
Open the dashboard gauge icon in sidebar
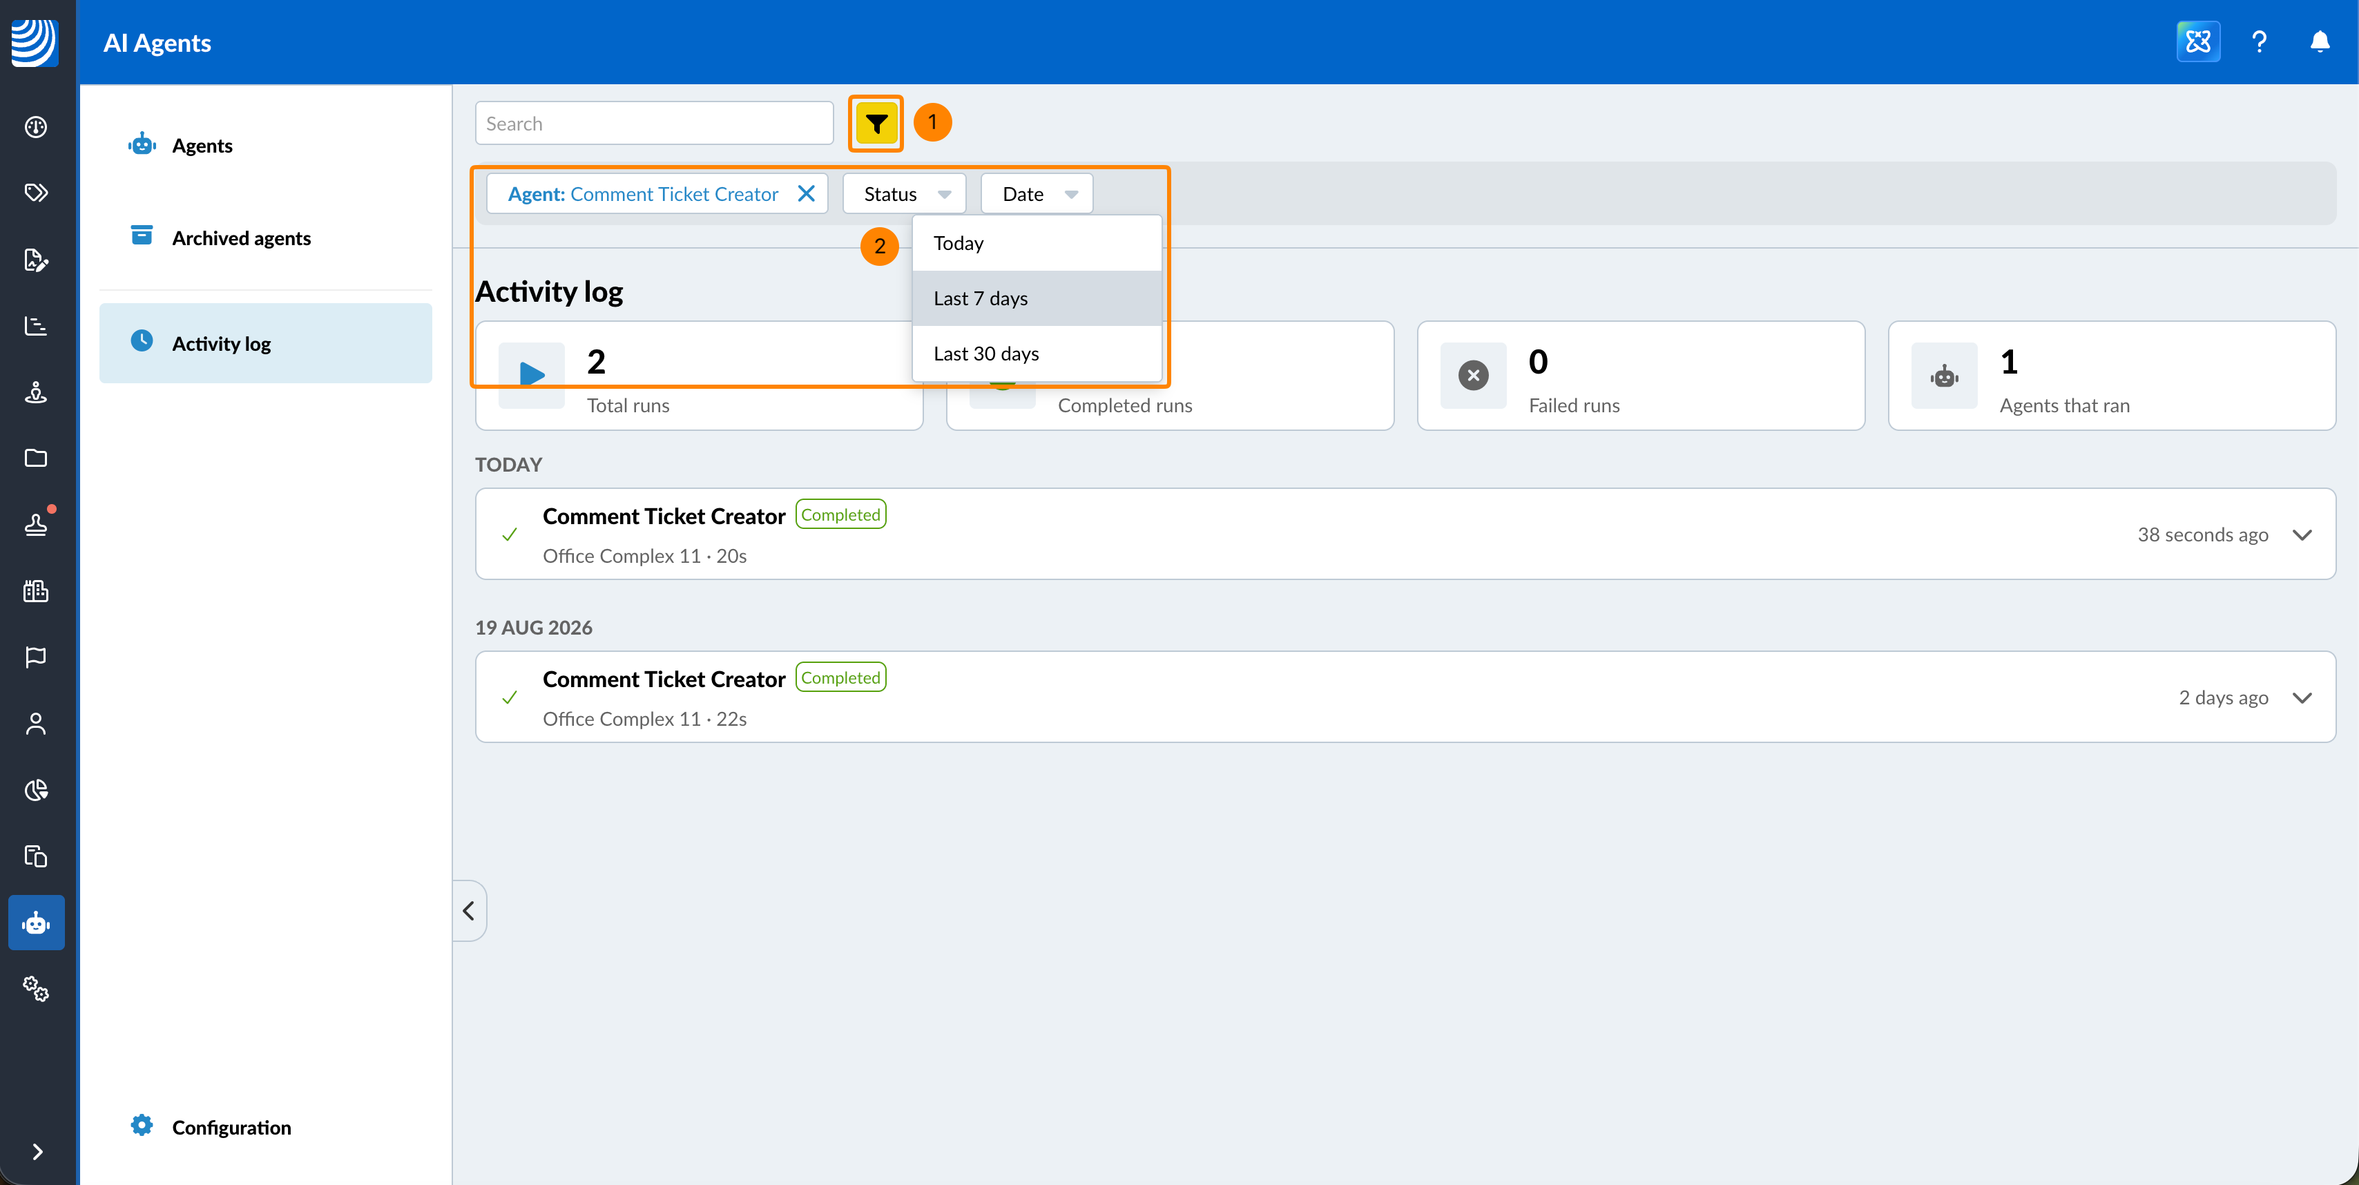[x=36, y=126]
